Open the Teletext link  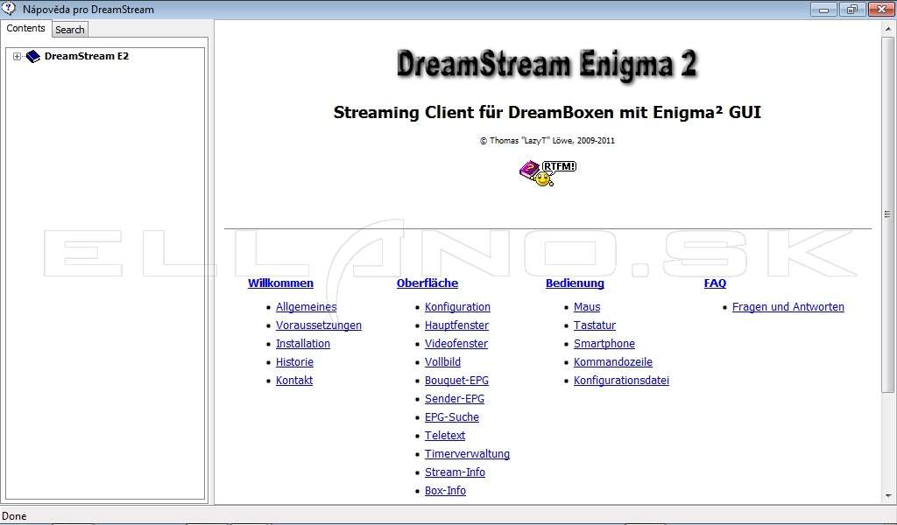[x=444, y=435]
